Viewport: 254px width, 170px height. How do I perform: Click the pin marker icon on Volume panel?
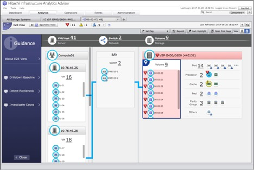(146, 62)
